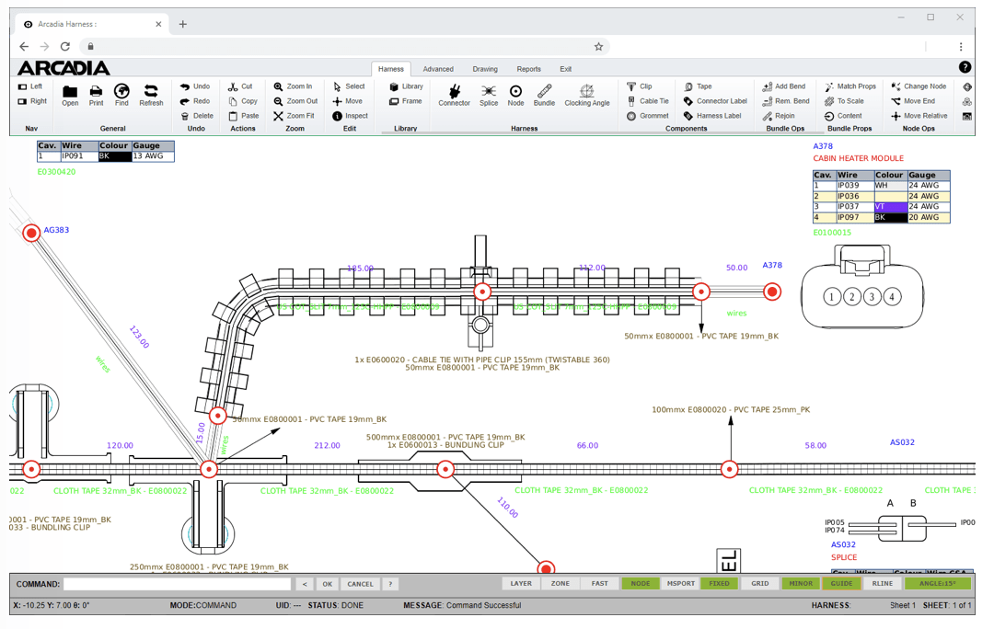Choose the Bundle tool
994x629 pixels.
pyautogui.click(x=544, y=94)
